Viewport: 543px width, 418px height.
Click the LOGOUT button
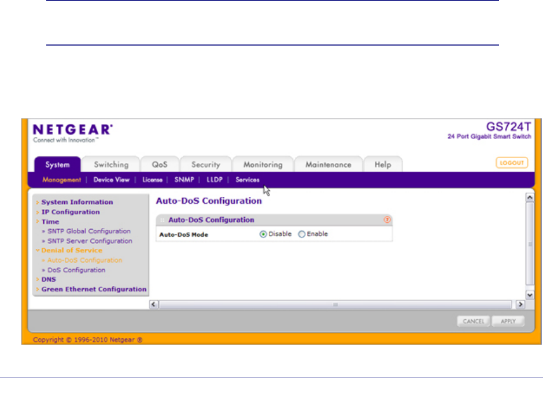[x=512, y=163]
